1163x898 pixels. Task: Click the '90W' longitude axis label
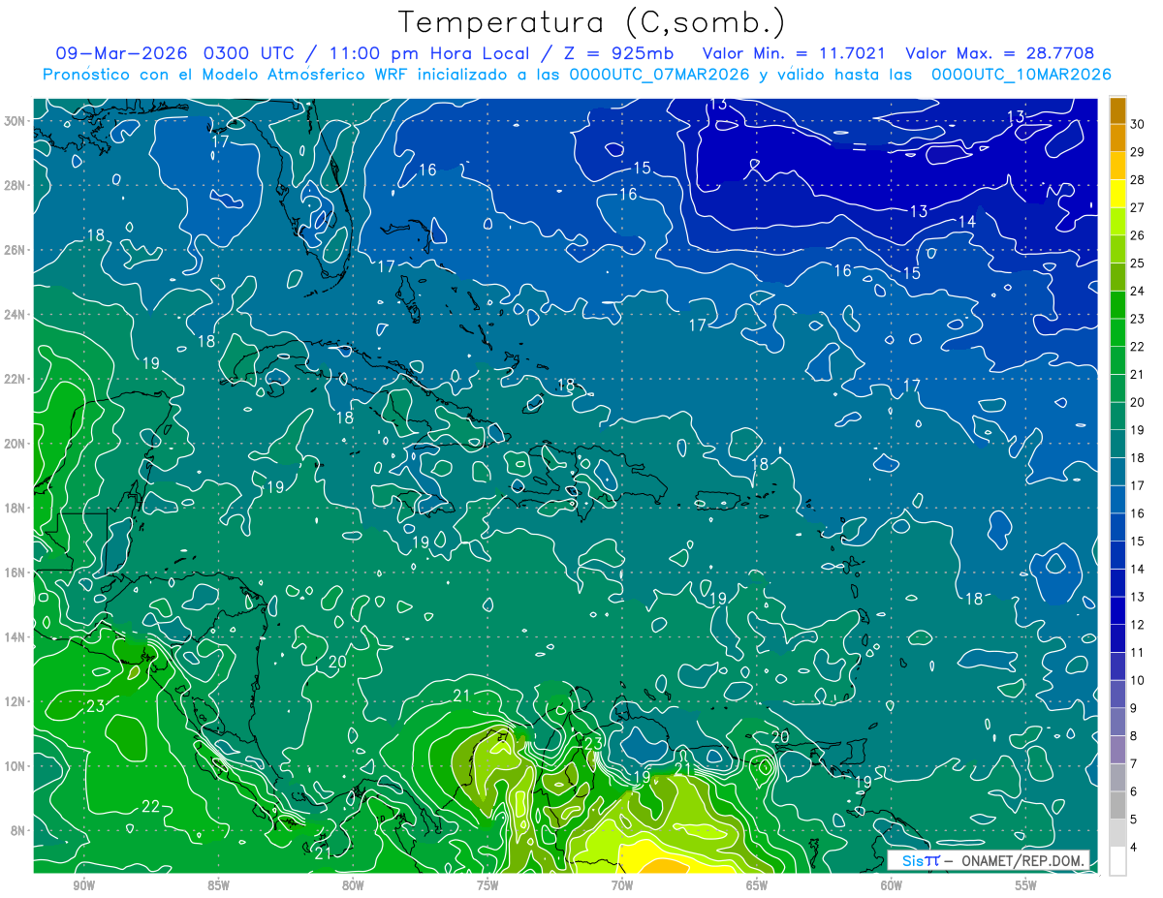click(x=83, y=885)
